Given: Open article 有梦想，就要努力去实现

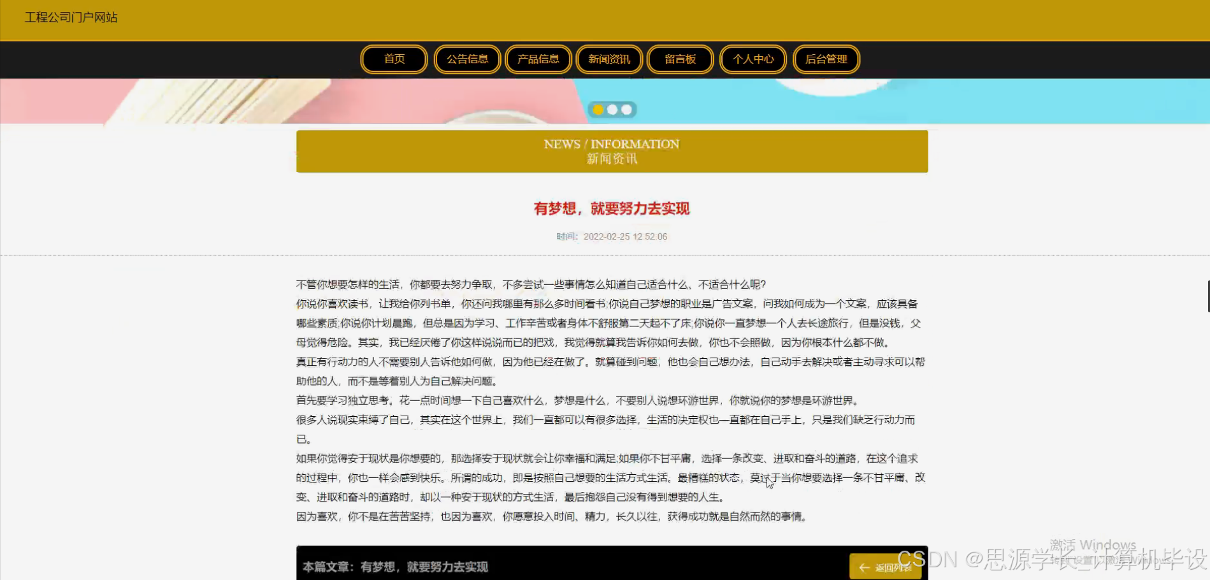Looking at the screenshot, I should pyautogui.click(x=611, y=208).
